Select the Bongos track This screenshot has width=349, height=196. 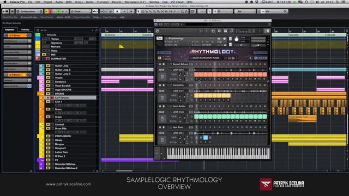pos(59,144)
